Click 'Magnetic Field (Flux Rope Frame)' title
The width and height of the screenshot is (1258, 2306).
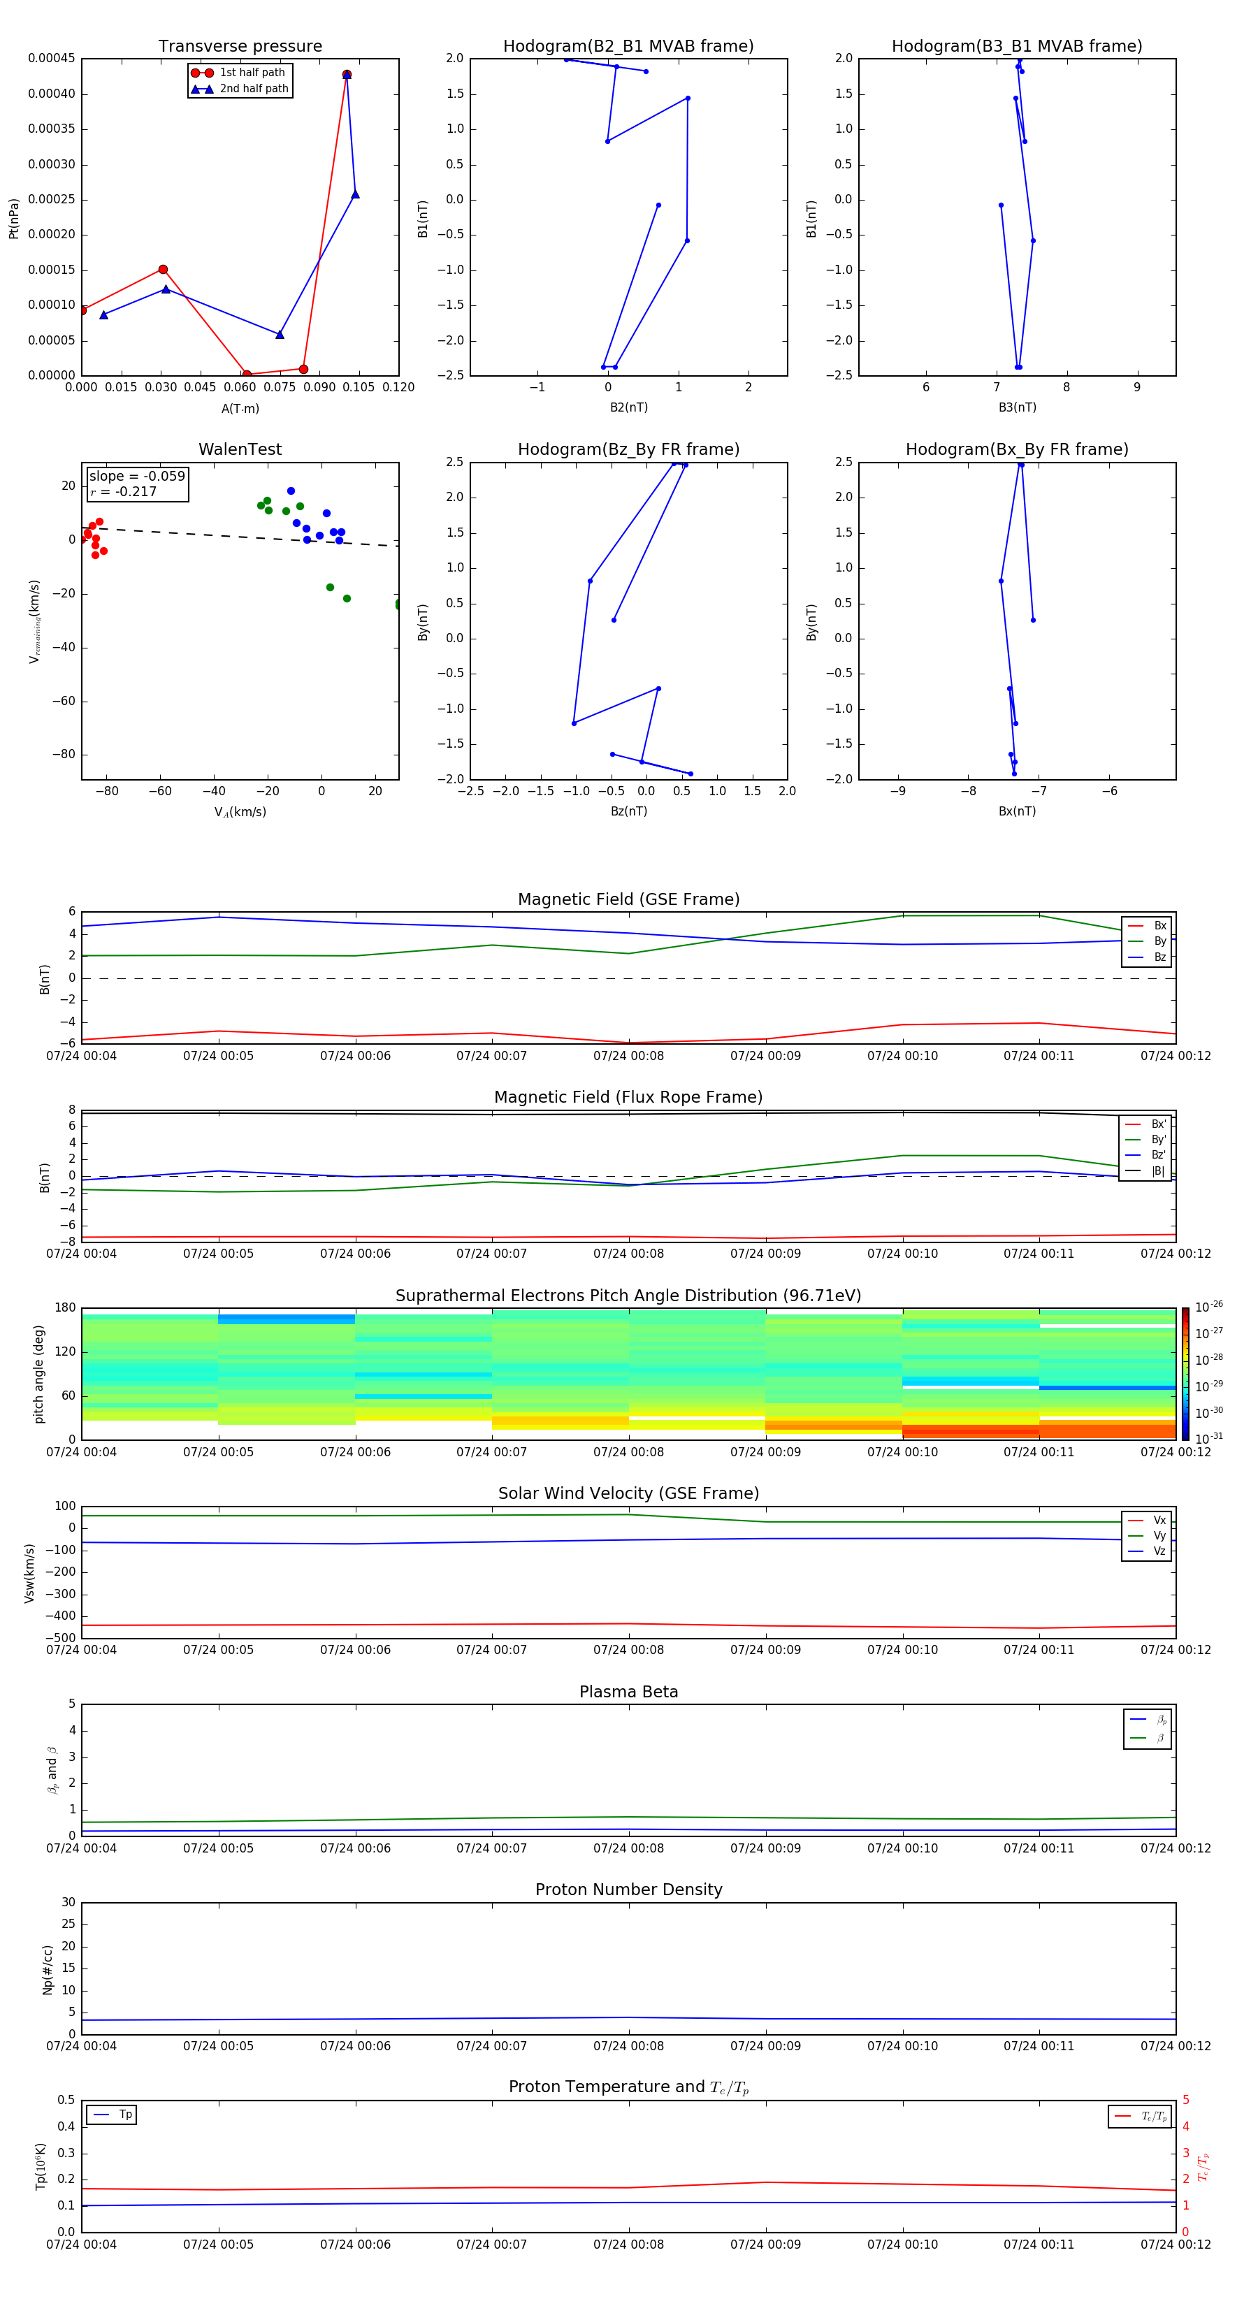pos(628,1098)
